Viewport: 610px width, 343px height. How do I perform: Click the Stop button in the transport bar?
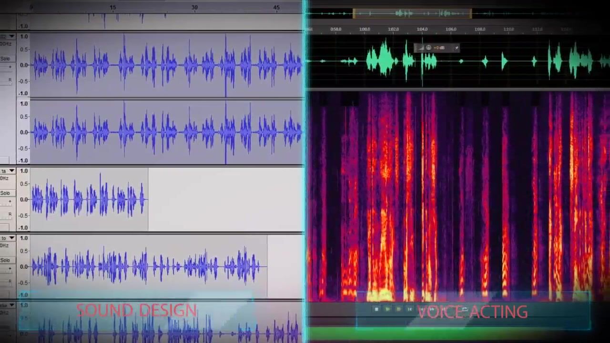376,309
